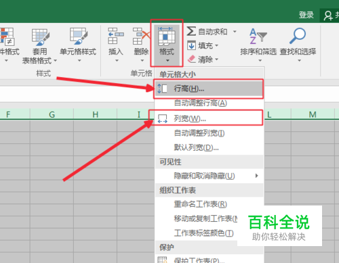Click the Fill (填充) button label
339x263 pixels.
pos(205,46)
